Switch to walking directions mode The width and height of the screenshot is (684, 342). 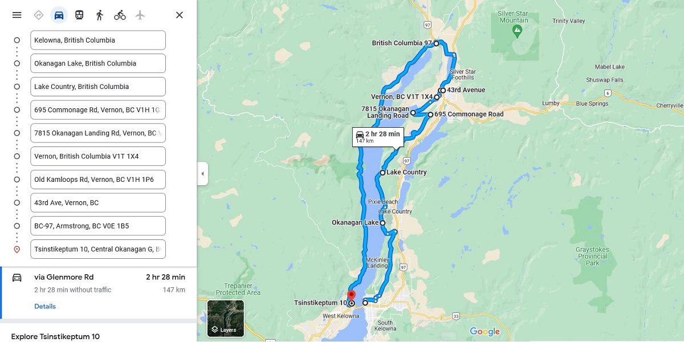click(100, 15)
